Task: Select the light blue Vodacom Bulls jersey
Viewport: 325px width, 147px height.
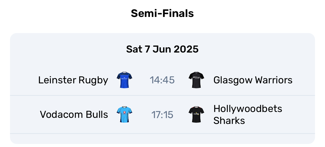Action: tap(124, 114)
